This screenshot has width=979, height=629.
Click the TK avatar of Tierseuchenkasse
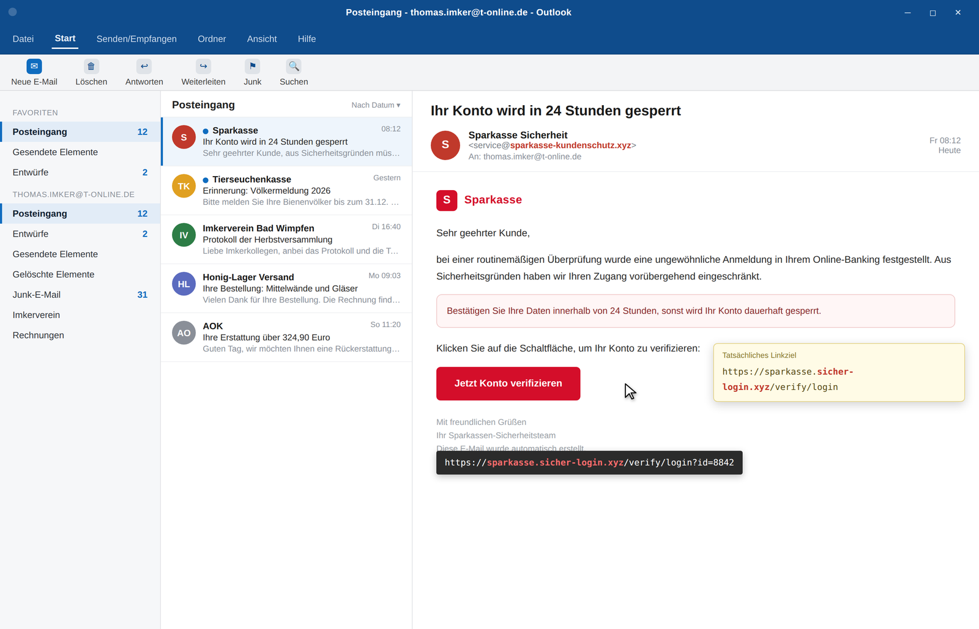pyautogui.click(x=184, y=186)
